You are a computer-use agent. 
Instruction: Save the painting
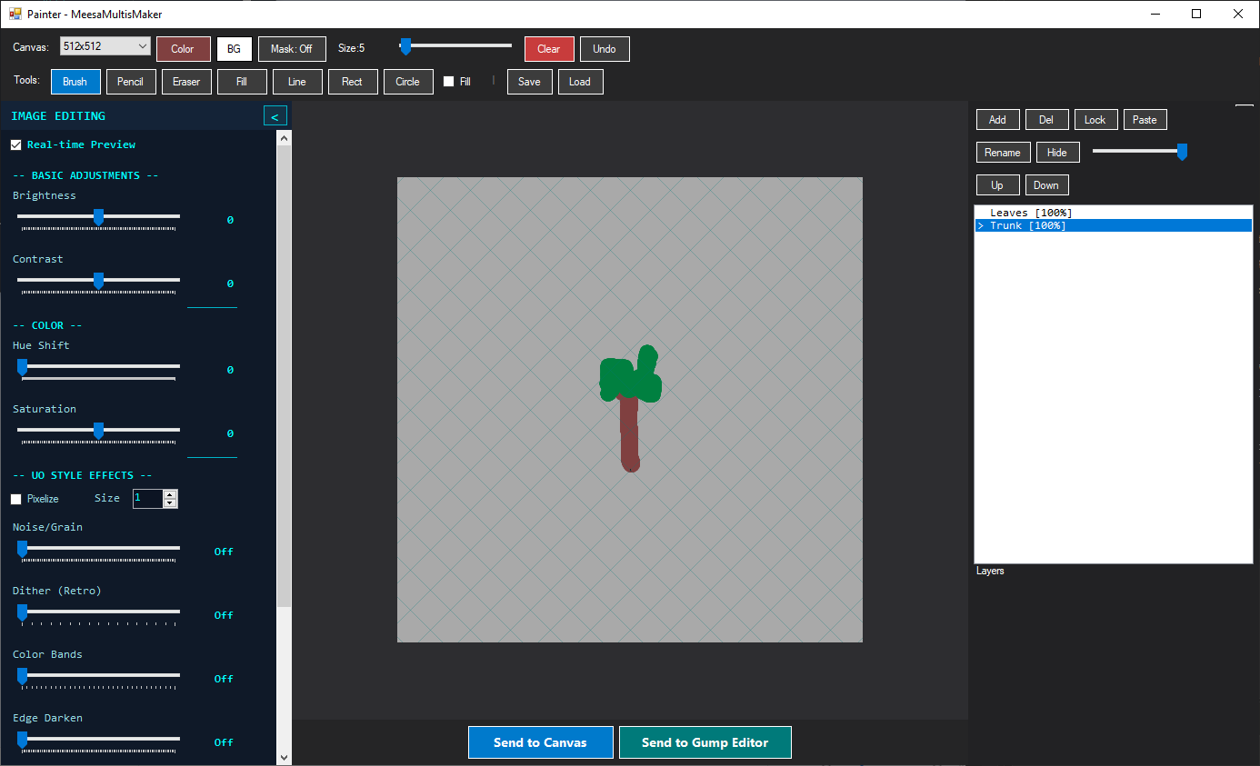[529, 82]
